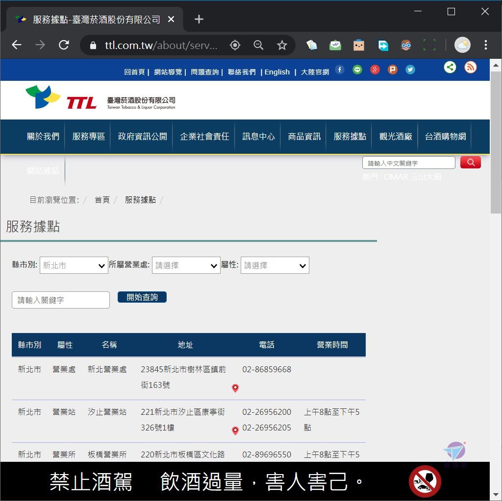
Task: Share the page on Facebook
Action: [340, 70]
